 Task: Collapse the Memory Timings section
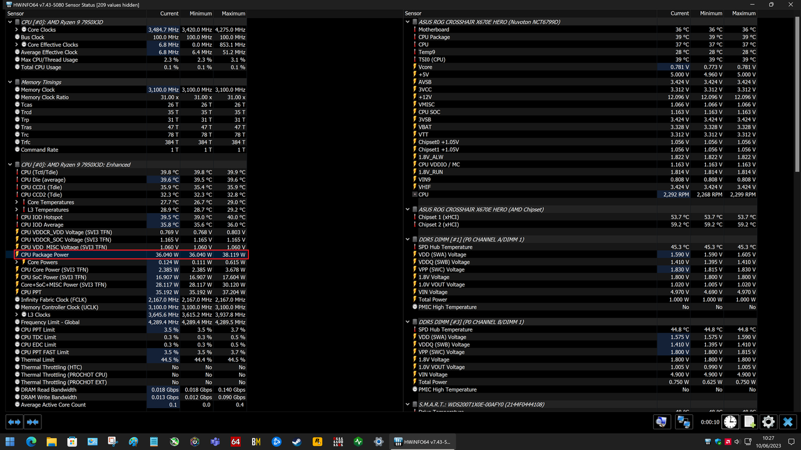pyautogui.click(x=10, y=82)
